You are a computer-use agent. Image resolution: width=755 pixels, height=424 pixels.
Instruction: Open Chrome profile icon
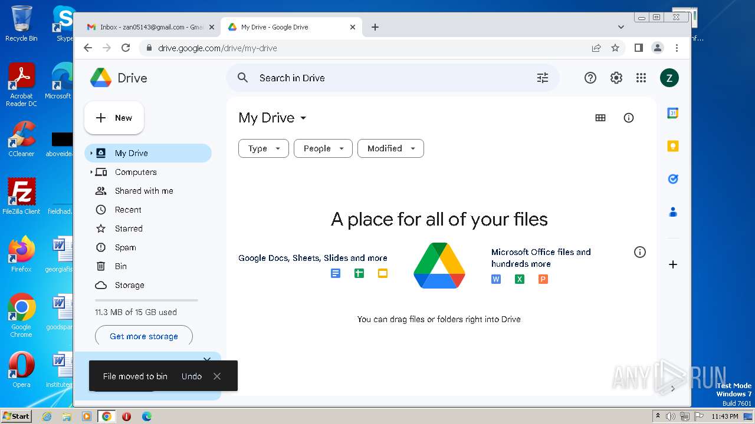click(658, 48)
